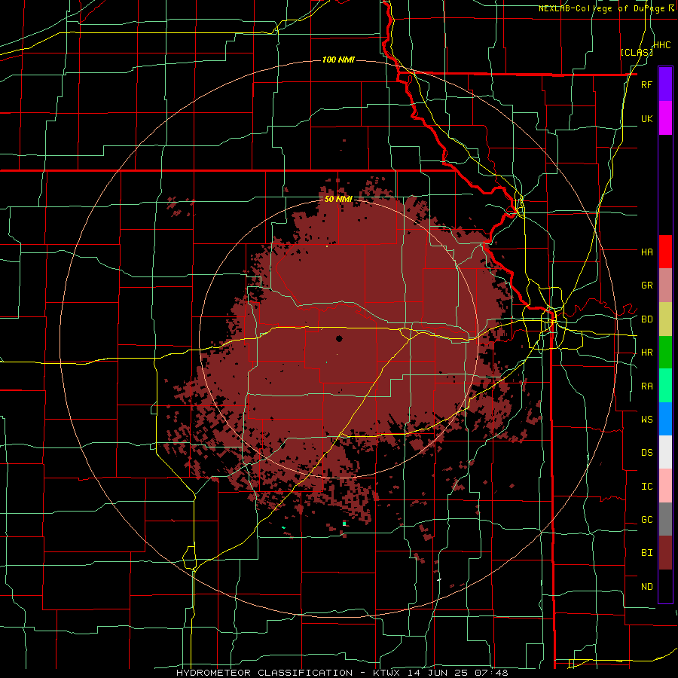Click the 'ND' legend label
Image resolution: width=678 pixels, height=678 pixels.
click(x=646, y=587)
